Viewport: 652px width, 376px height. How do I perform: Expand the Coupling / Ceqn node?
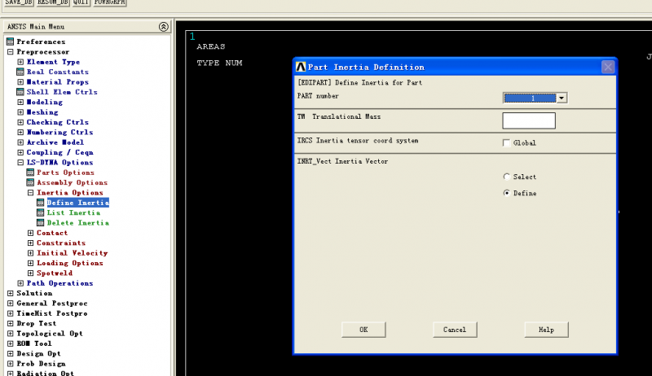20,153
